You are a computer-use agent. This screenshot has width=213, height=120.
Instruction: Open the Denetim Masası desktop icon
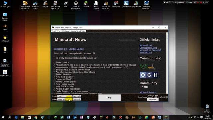(5, 17)
